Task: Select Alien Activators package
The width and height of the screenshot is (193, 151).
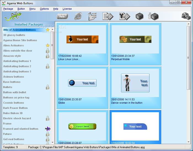Action: pyautogui.click(x=14, y=45)
